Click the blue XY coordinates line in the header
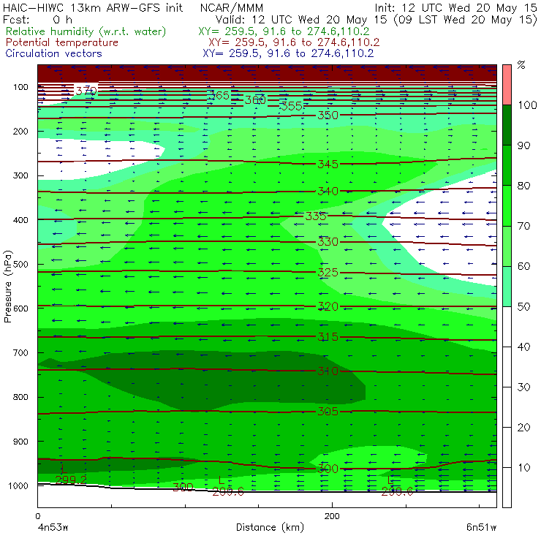Screen dimensions: 541x541 (x=288, y=53)
